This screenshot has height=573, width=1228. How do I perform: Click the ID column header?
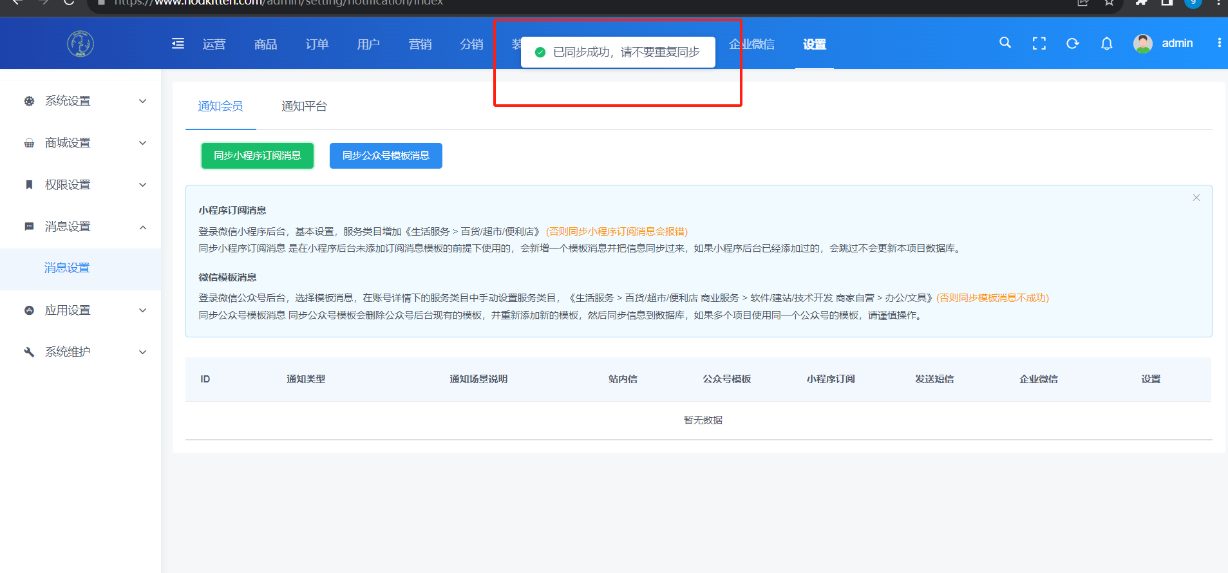(205, 379)
